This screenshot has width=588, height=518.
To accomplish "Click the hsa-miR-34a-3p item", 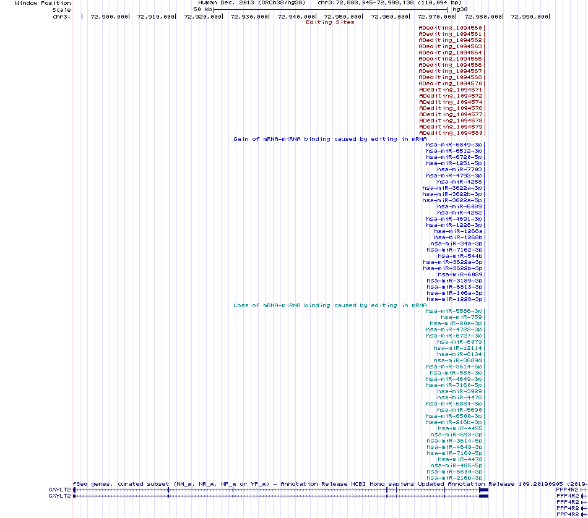I will pyautogui.click(x=456, y=244).
